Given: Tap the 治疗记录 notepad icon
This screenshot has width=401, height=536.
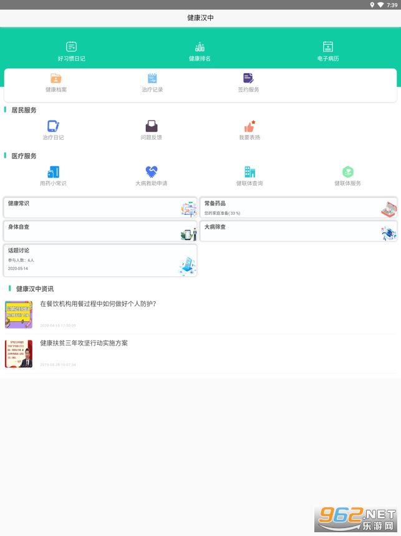Looking at the screenshot, I should (152, 78).
